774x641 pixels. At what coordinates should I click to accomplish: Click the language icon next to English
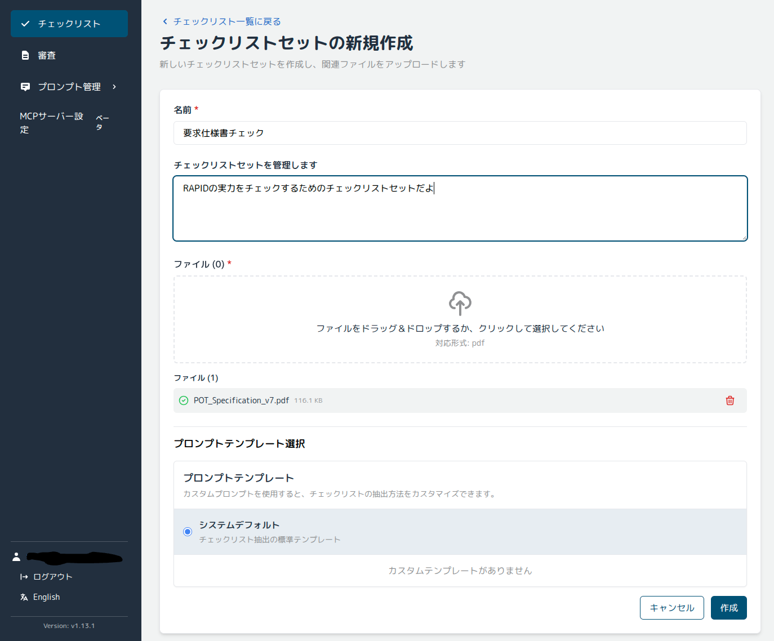pyautogui.click(x=24, y=597)
